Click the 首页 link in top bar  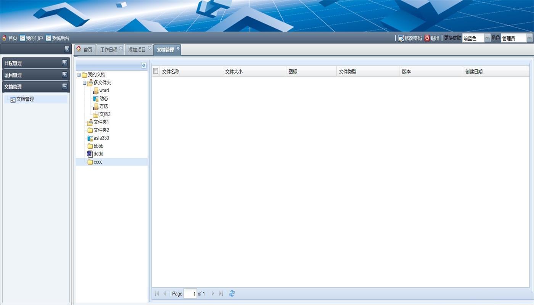pos(13,38)
